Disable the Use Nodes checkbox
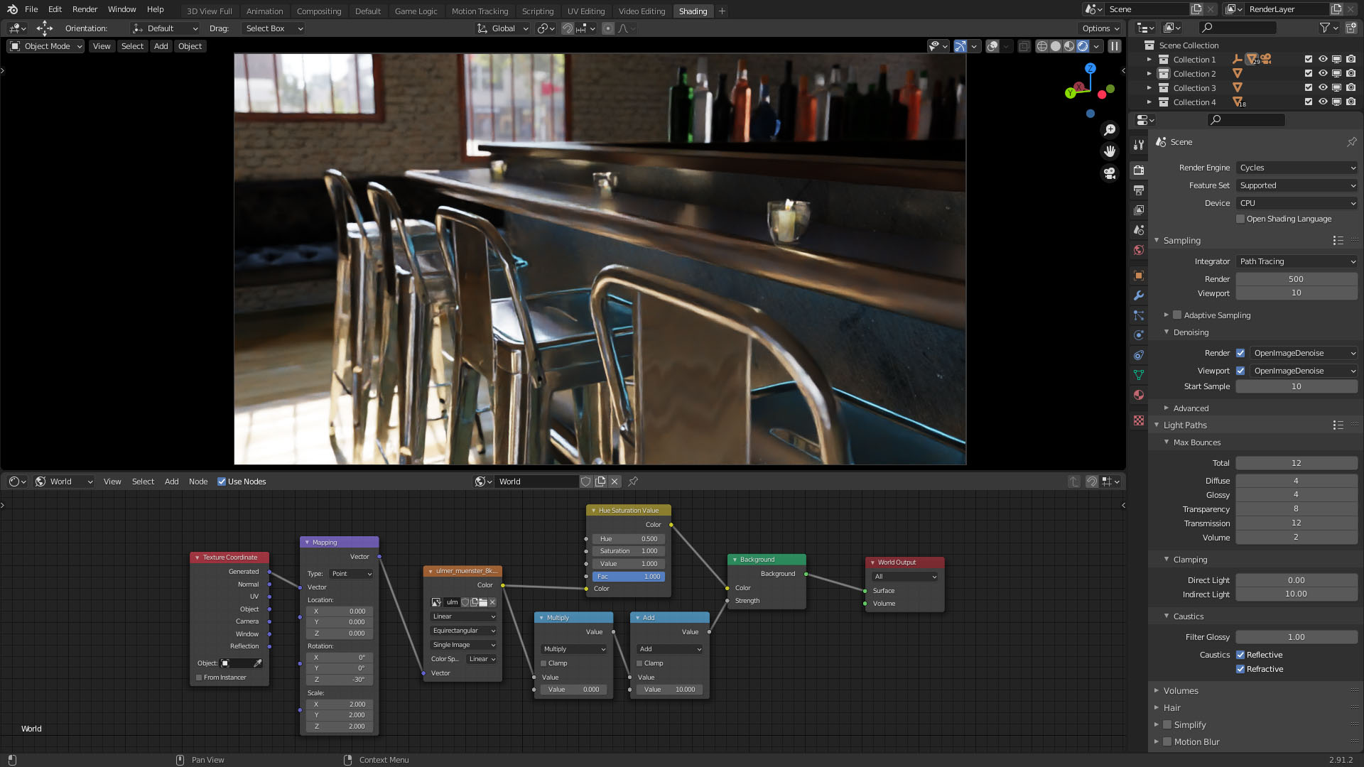Viewport: 1364px width, 767px height. click(222, 482)
